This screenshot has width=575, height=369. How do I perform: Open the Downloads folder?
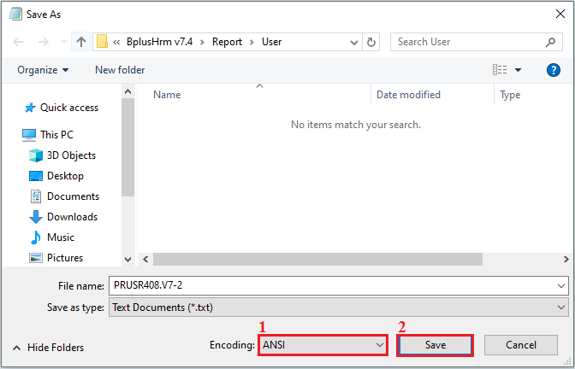point(72,217)
